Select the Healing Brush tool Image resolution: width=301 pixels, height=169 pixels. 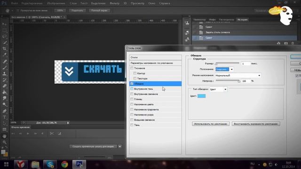click(4, 61)
